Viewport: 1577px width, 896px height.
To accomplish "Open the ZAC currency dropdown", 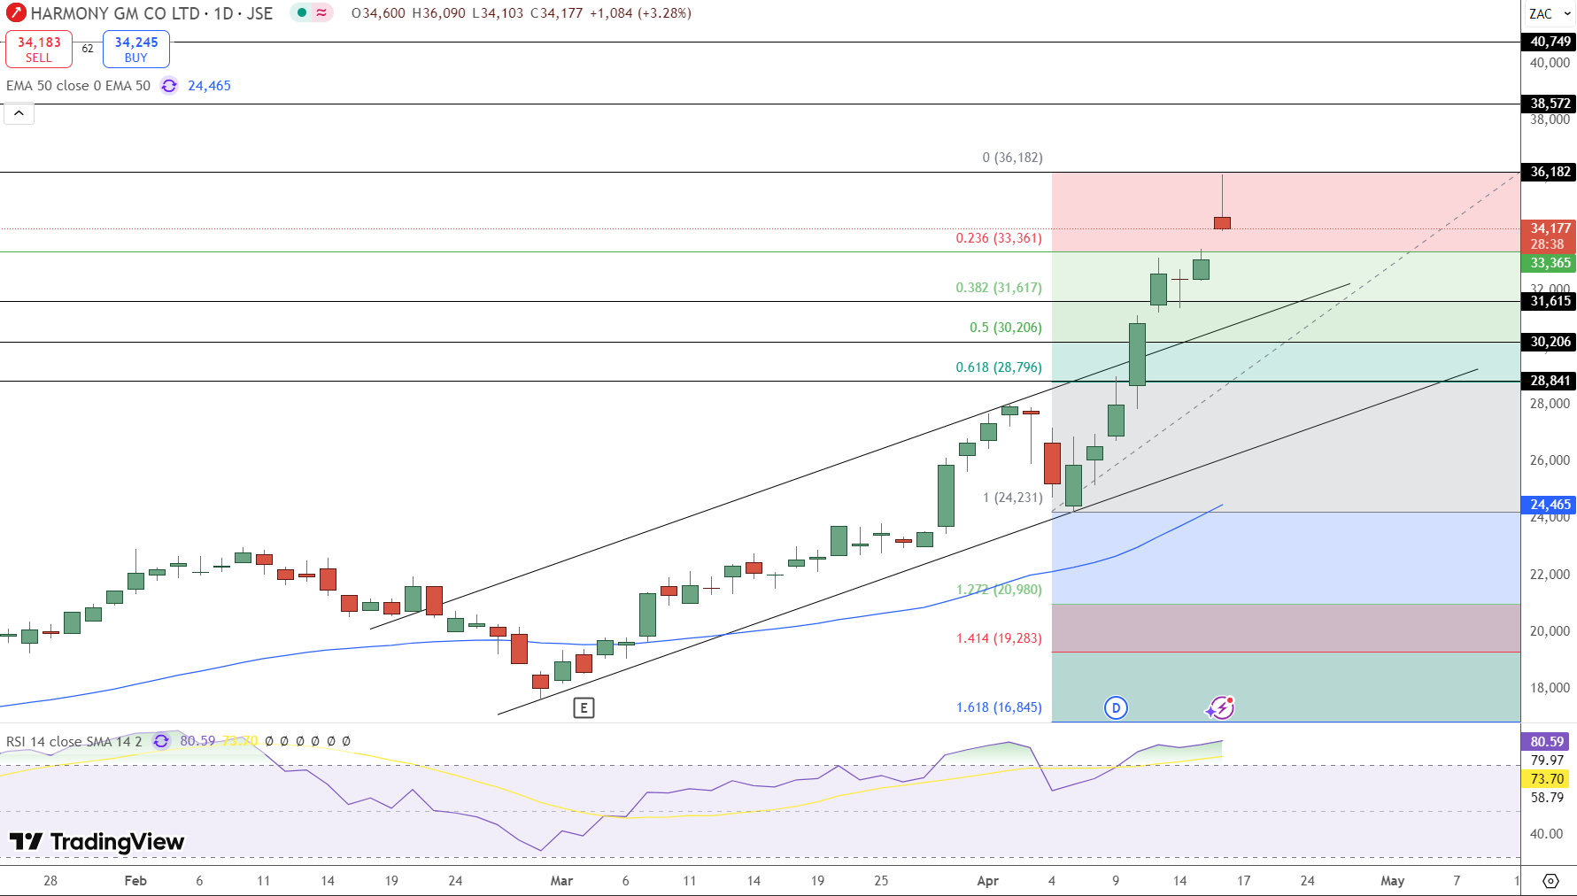I will 1550,14.
